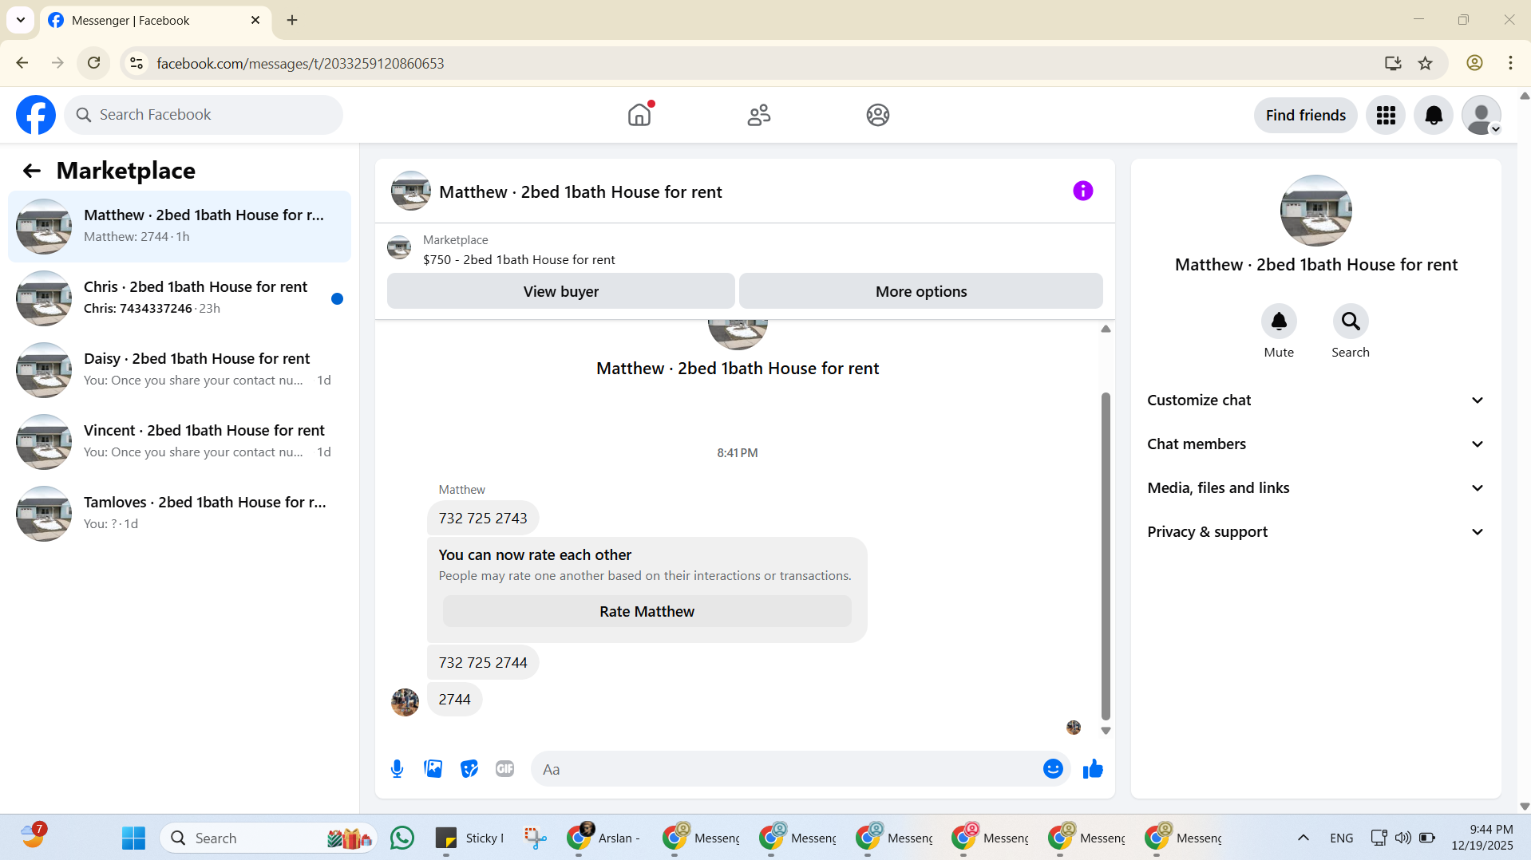The image size is (1531, 860).
Task: Expand Media, files and links section
Action: coord(1316,488)
